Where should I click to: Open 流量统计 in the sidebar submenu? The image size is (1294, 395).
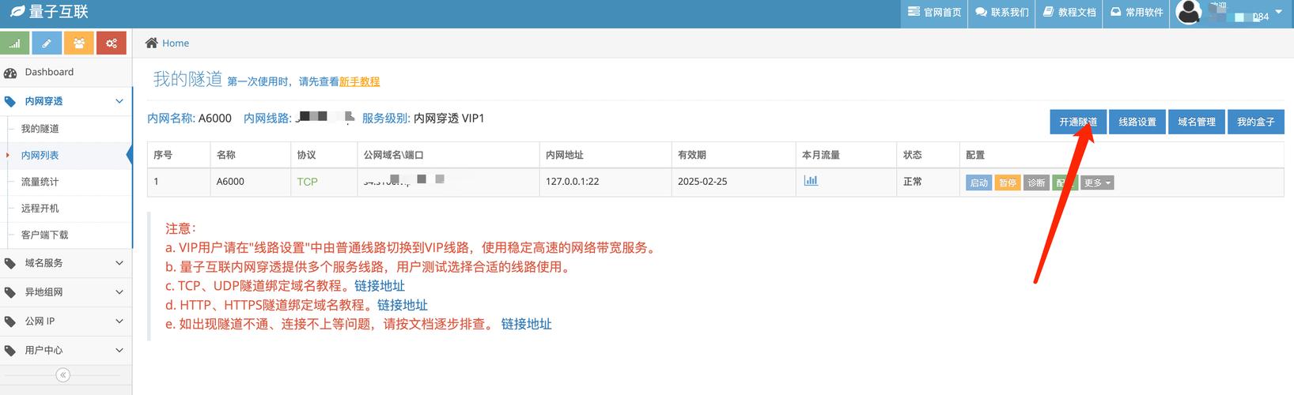click(x=40, y=182)
